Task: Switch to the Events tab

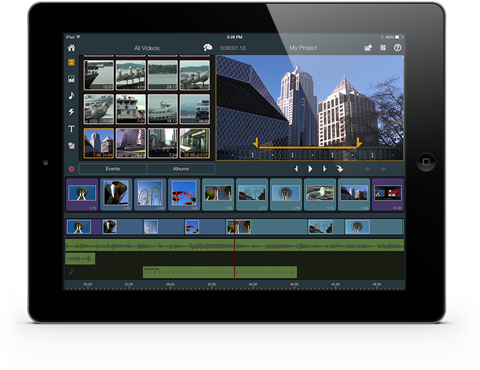Action: tap(113, 169)
